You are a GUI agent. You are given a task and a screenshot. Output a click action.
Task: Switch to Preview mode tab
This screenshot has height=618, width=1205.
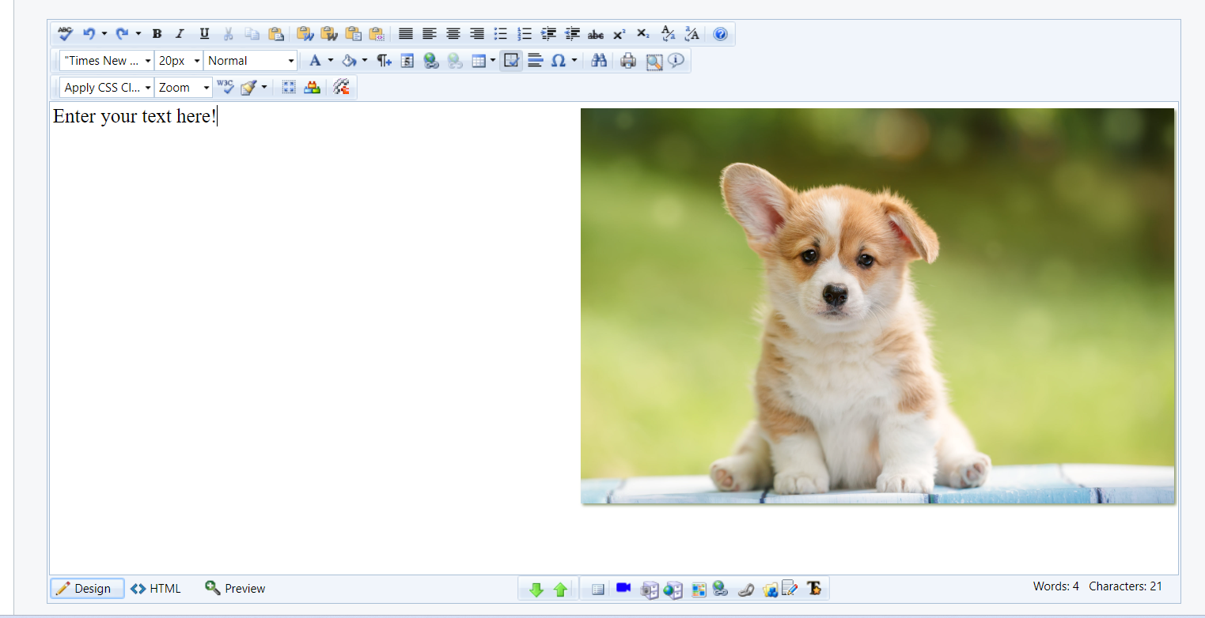[235, 589]
